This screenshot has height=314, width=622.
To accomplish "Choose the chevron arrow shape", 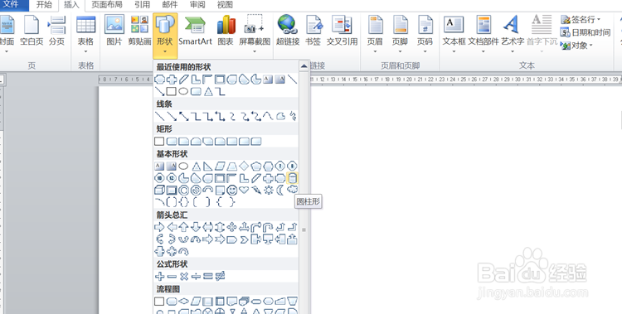I will coord(244,239).
